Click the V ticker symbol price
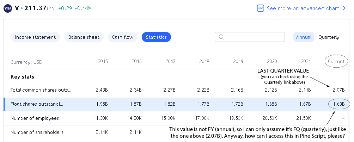 coord(36,8)
